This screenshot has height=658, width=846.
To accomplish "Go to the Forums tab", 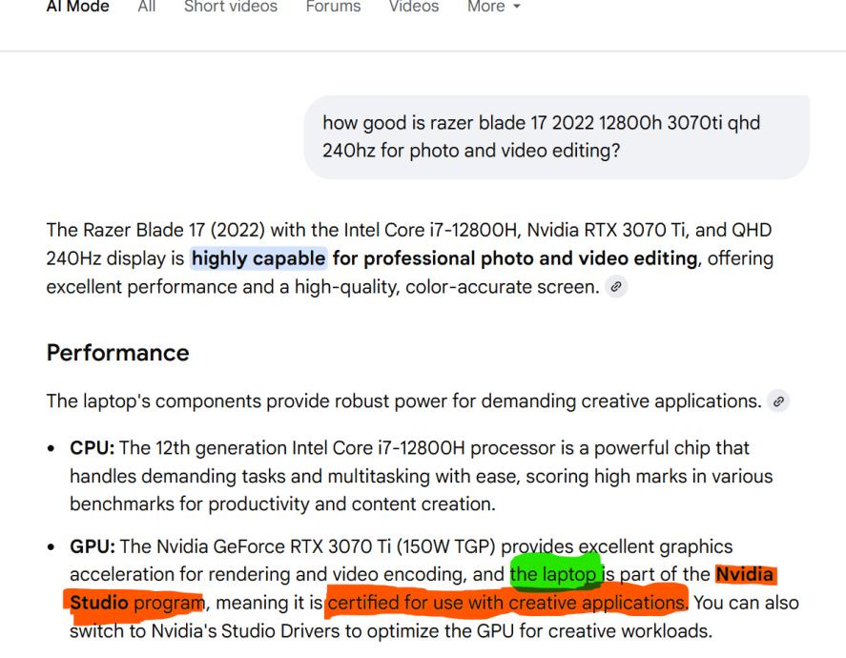I will click(333, 7).
